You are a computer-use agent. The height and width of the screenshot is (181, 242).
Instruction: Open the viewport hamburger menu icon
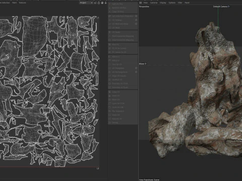(x=141, y=3)
